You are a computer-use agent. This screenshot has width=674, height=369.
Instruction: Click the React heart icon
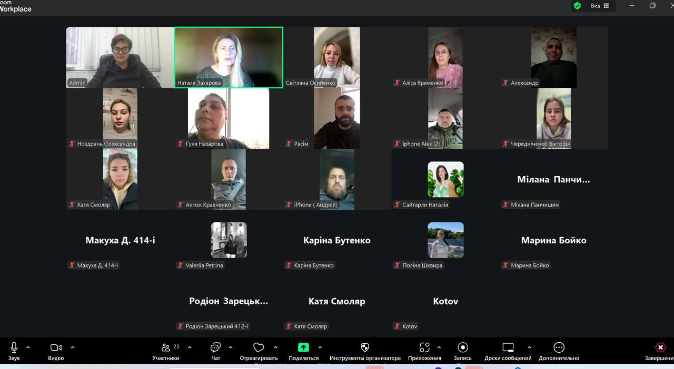pos(259,347)
